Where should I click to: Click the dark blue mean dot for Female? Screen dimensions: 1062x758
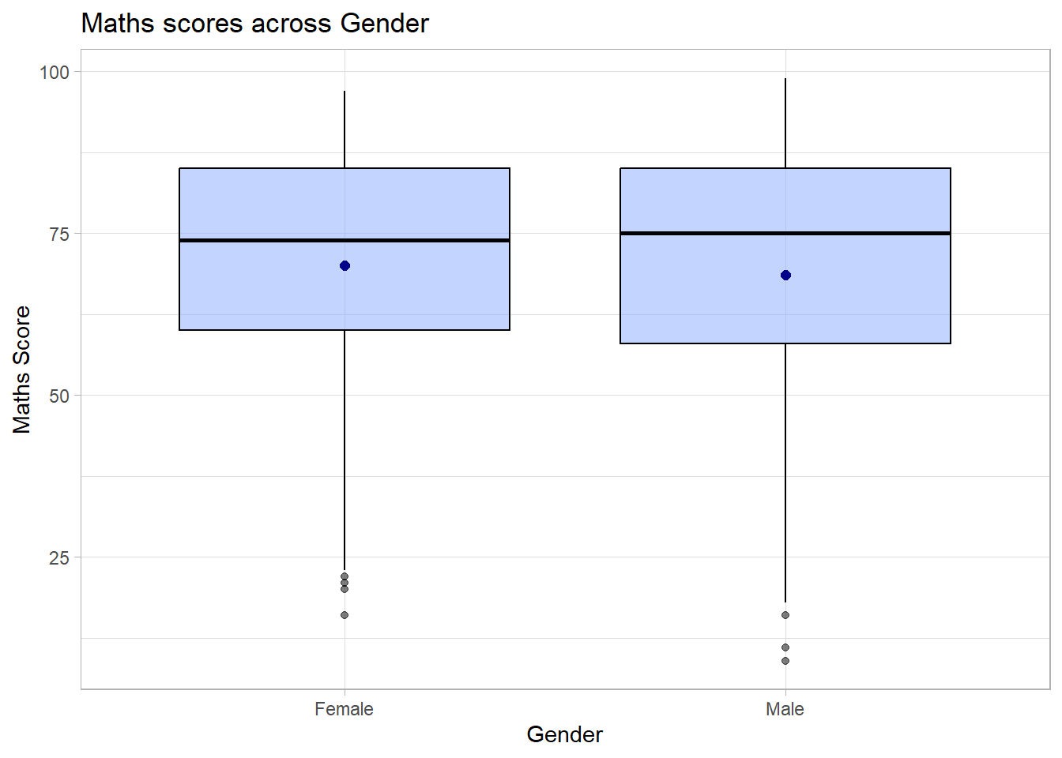(345, 266)
